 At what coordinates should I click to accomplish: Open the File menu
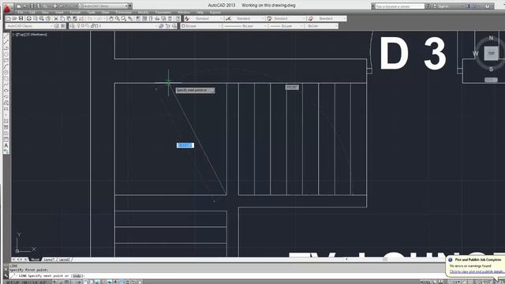21,13
